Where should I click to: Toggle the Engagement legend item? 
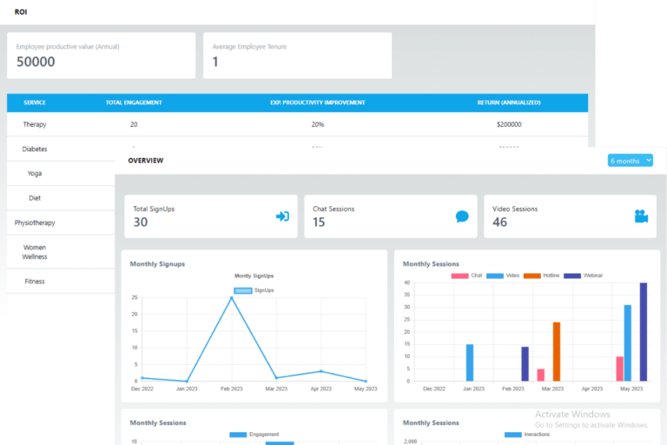click(254, 434)
